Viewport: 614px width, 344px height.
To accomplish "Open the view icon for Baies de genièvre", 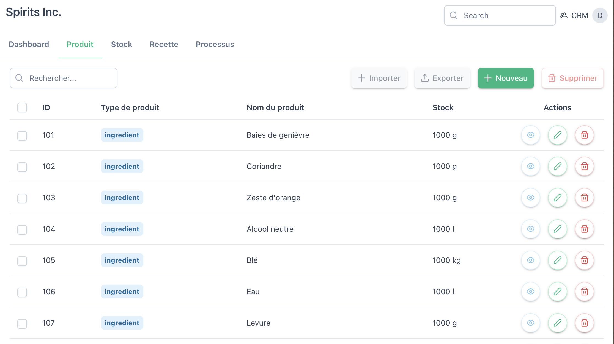I will point(530,135).
